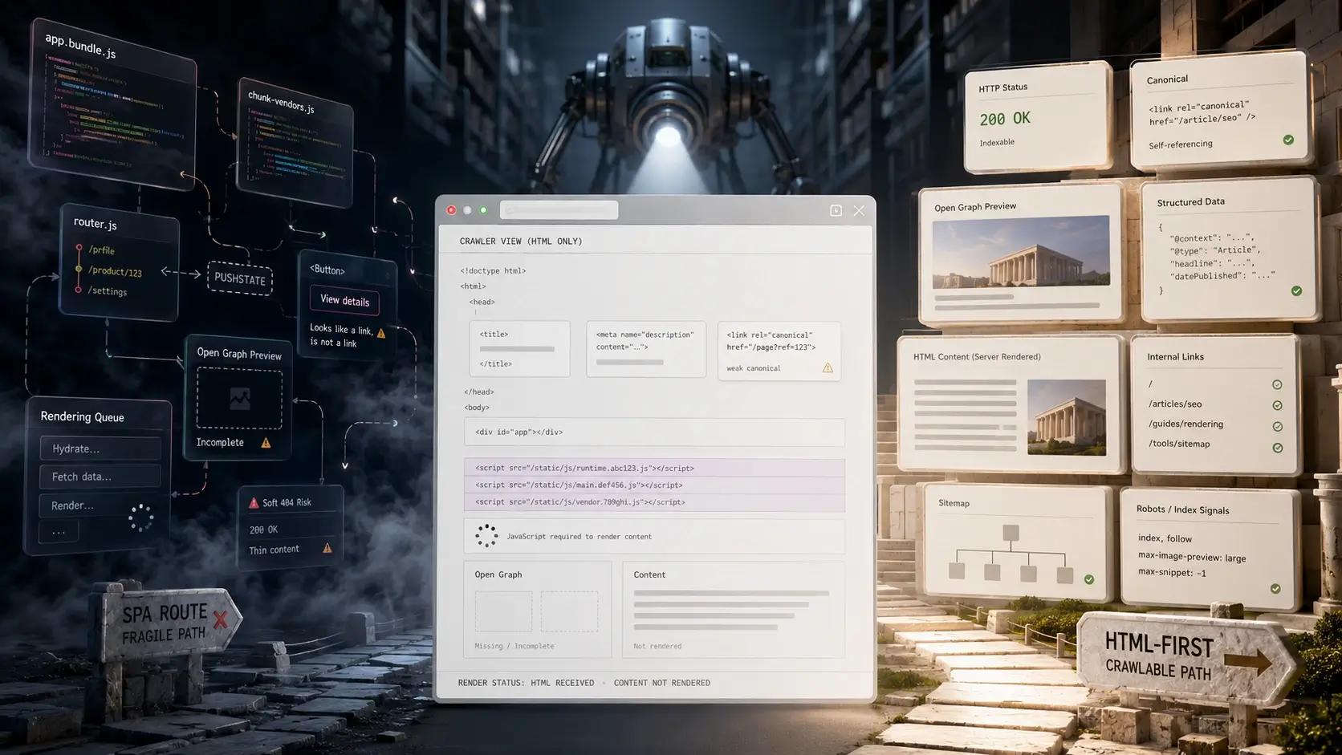Click the red alert icon beside "Soft 404 Risk"
Viewport: 1342px width, 755px height.
[254, 502]
